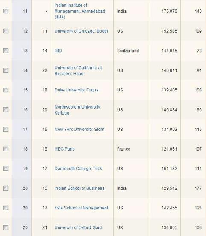Check the box for Dartmouth College: Tuck
Screen dimensions: 206x236
[x=6, y=169]
